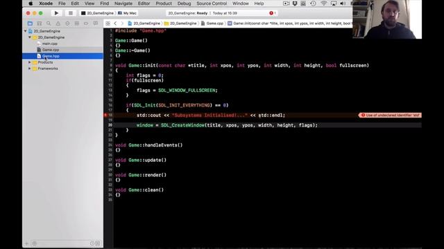Viewport: 444px width, 249px height.
Task: Open the related items grid icon
Action: (x=108, y=24)
